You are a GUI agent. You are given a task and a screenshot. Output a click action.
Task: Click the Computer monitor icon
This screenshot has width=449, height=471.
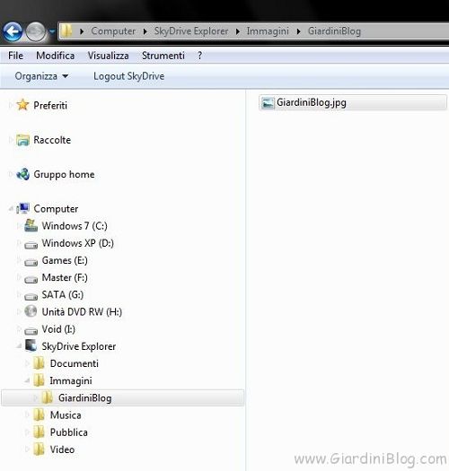pos(22,208)
